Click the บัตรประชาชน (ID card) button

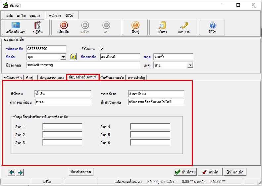[81, 172]
